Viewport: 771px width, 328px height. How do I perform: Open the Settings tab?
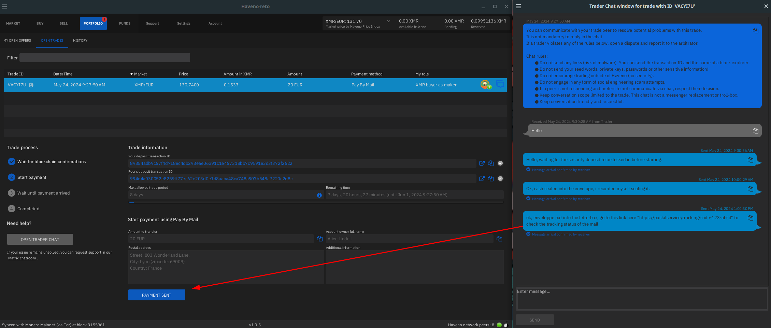pyautogui.click(x=184, y=24)
